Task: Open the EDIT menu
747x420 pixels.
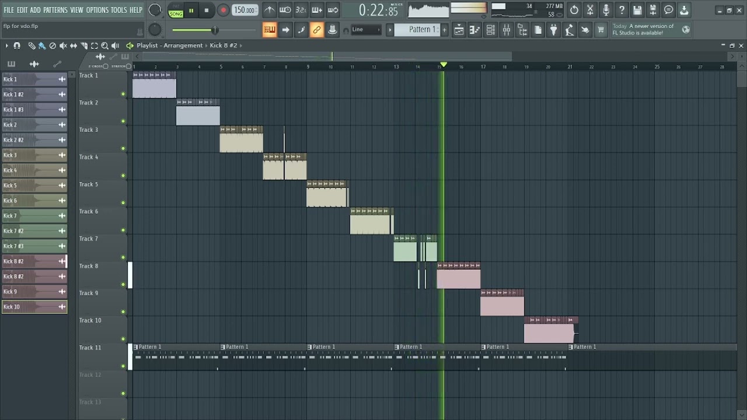Action: coord(22,10)
